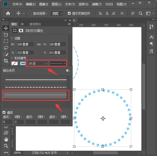
Task: Click the blue stroke color swatch
Action: tap(23, 63)
